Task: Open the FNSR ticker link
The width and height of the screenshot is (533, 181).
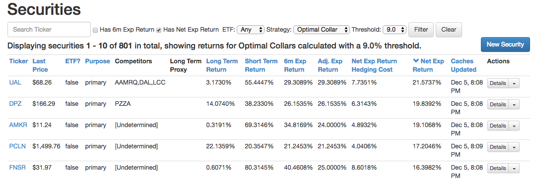Action: point(17,168)
